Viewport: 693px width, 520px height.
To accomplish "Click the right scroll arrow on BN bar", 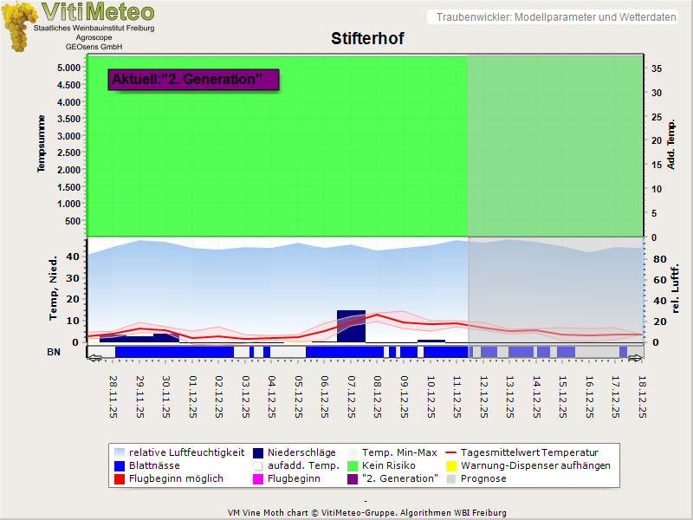I will click(636, 356).
